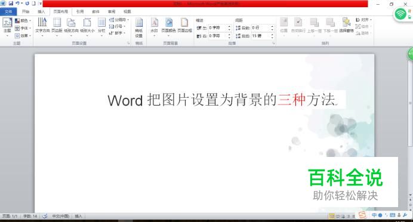Select the 页面布局 (Page Layout) tab
The width and height of the screenshot is (413, 222).
click(61, 11)
